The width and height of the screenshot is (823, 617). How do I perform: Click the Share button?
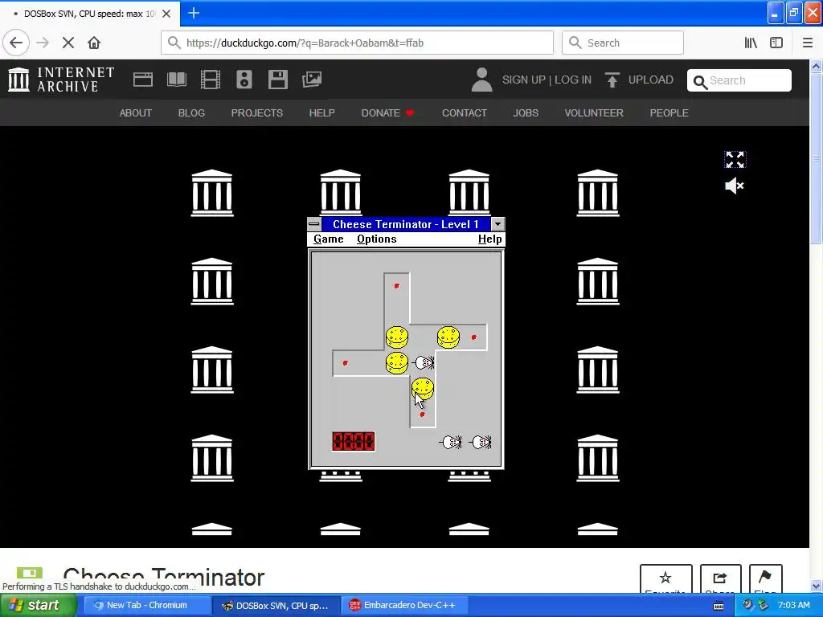720,578
